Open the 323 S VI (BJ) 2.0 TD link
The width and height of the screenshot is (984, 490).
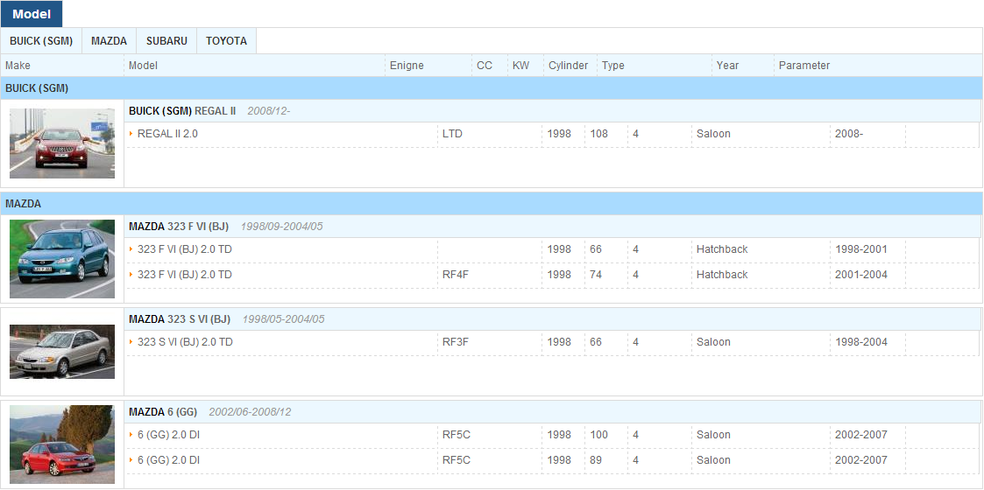[x=185, y=342]
